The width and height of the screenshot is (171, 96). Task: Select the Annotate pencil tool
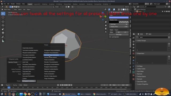tap(3, 37)
